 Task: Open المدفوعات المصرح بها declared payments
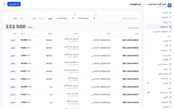159,31
